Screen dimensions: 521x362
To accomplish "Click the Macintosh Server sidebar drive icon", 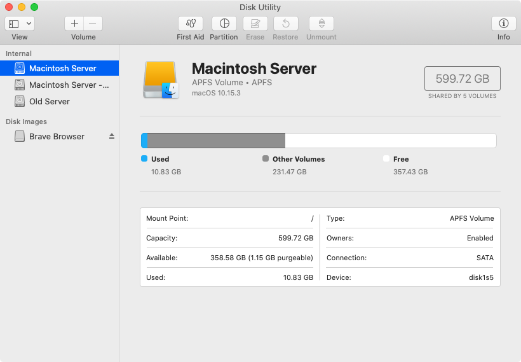I will (x=20, y=68).
